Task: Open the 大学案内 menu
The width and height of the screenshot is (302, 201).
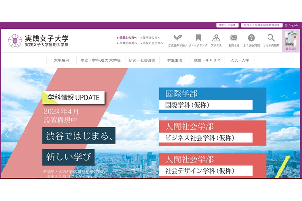Action: [61, 60]
